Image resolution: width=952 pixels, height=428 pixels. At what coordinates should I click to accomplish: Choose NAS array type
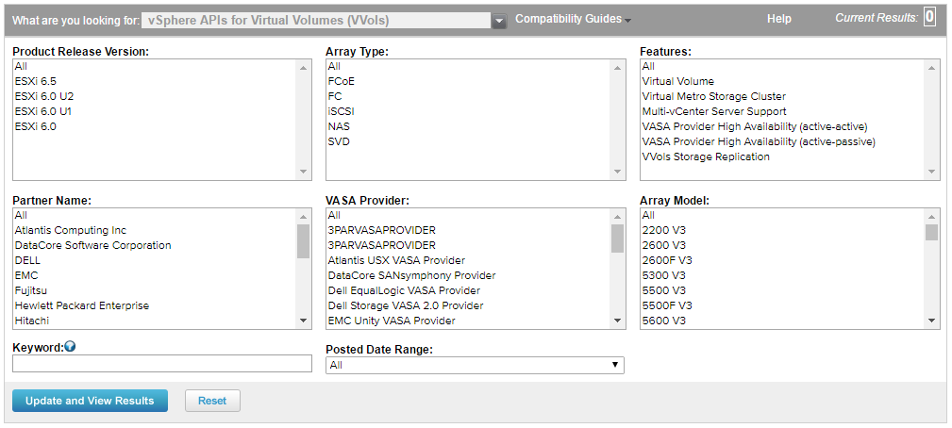[468, 126]
